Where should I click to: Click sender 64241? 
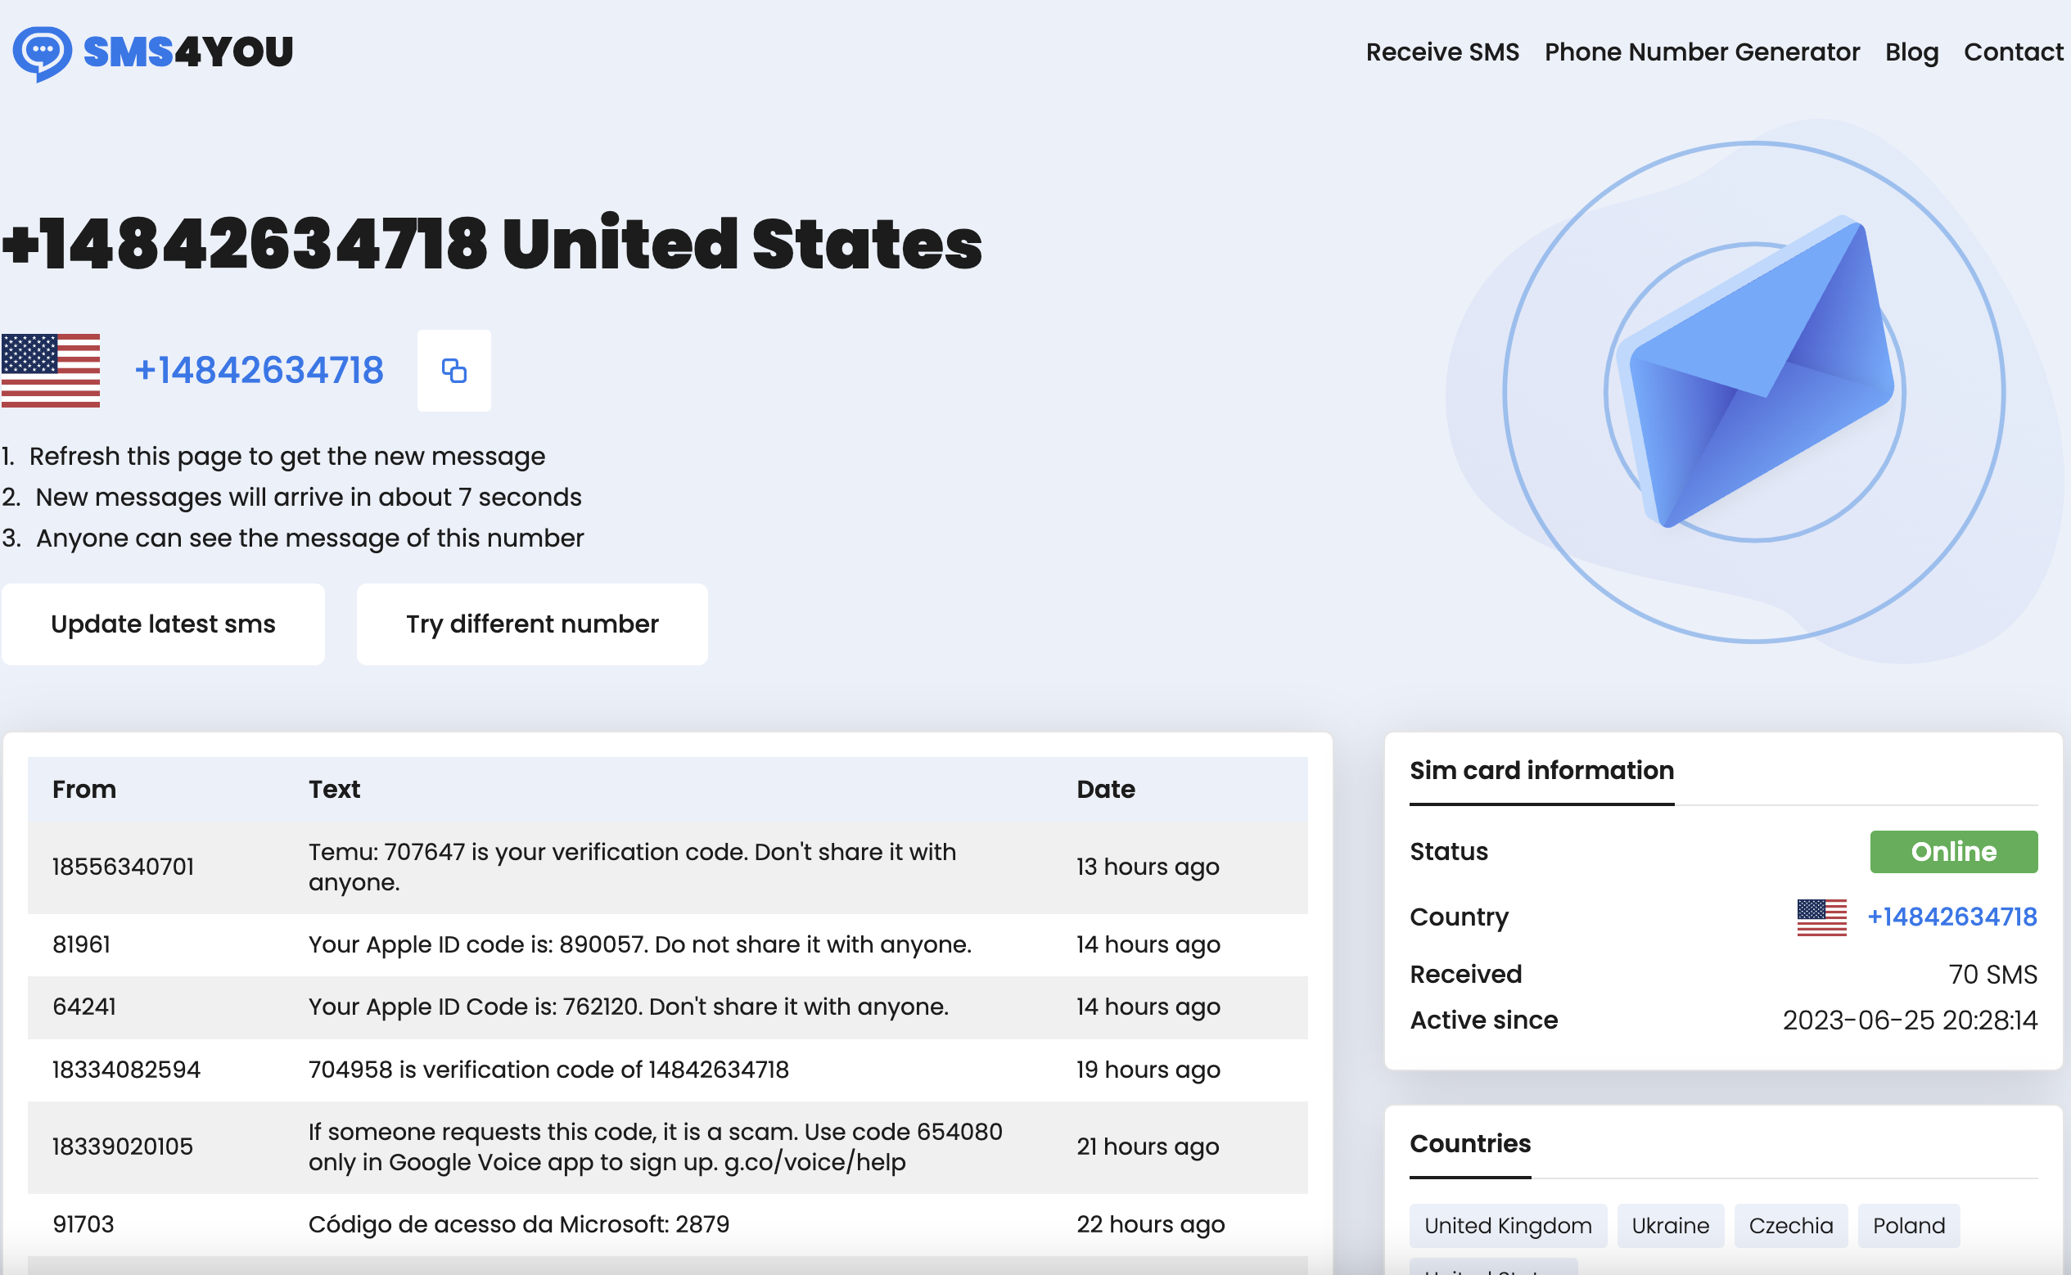[x=84, y=1007]
